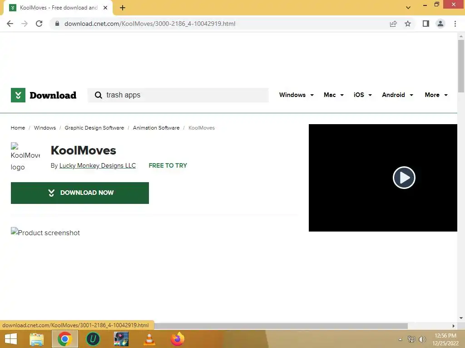Click the DOWNLOAD NOW button

(x=80, y=193)
